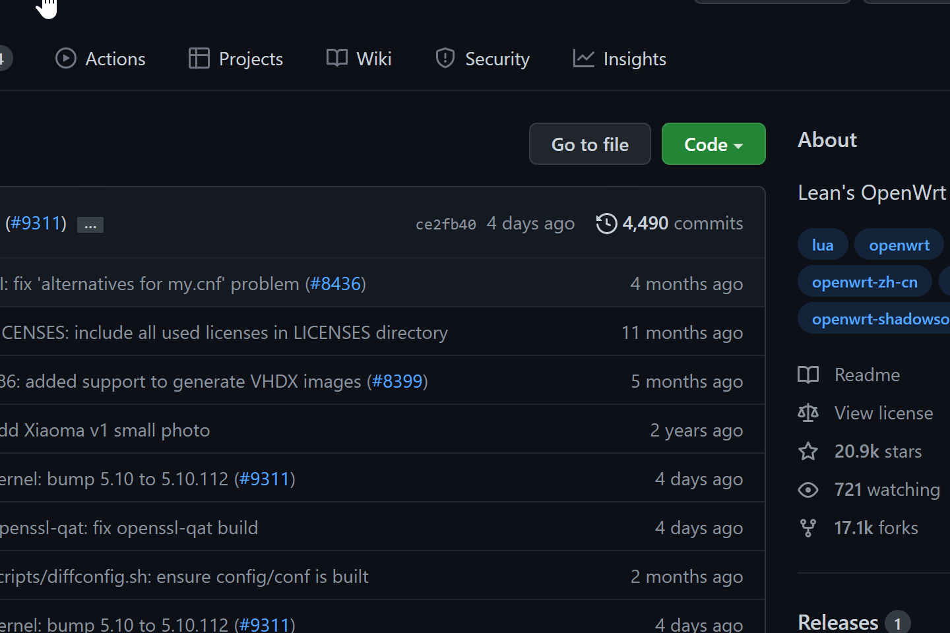Open 'scripts/diffconfig.sh: ensure config/conf is built' commit

tap(184, 576)
